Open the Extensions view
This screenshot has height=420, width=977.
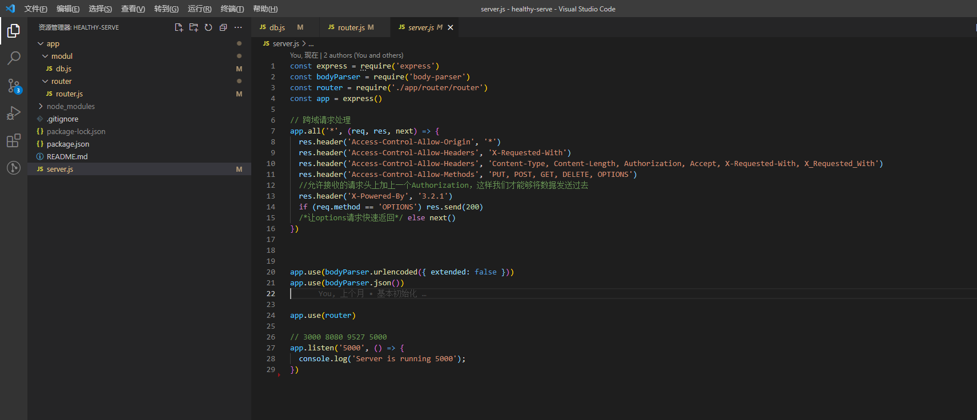[14, 140]
